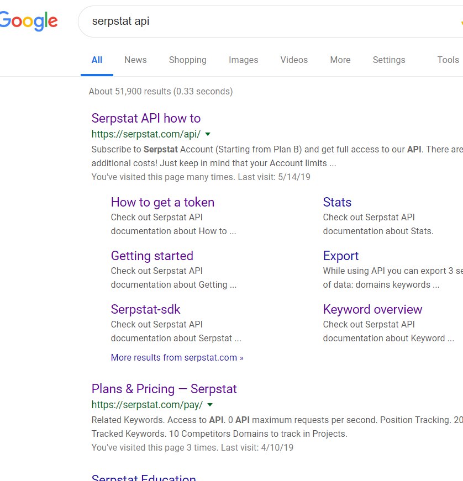The image size is (463, 481).
Task: Click 'documentation about Stats.' text
Action: (x=378, y=231)
